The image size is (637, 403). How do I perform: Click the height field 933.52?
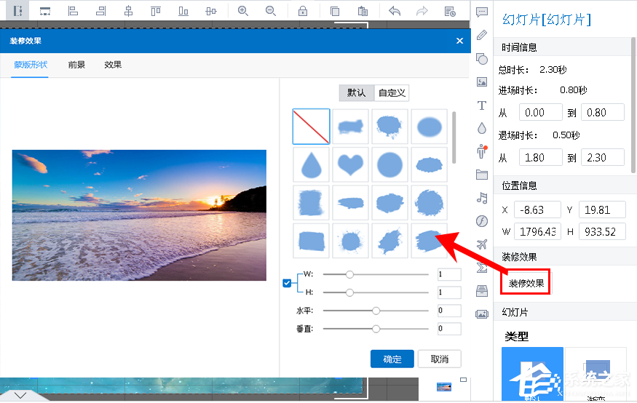[602, 231]
